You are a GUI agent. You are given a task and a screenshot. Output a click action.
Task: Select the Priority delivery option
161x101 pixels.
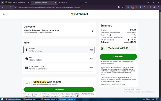[59, 50]
